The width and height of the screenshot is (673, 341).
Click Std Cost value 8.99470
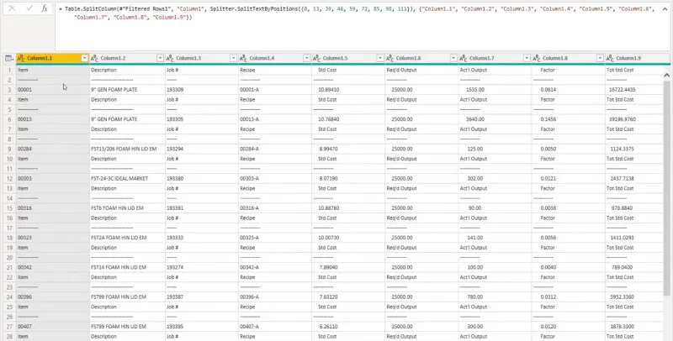tap(348, 149)
